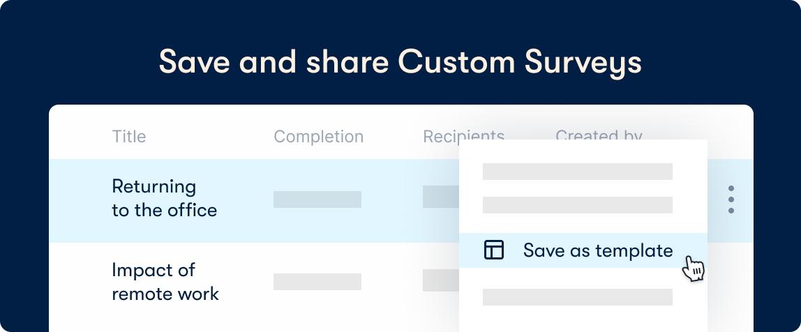
Task: Open the Returning to the office survey
Action: 165,198
